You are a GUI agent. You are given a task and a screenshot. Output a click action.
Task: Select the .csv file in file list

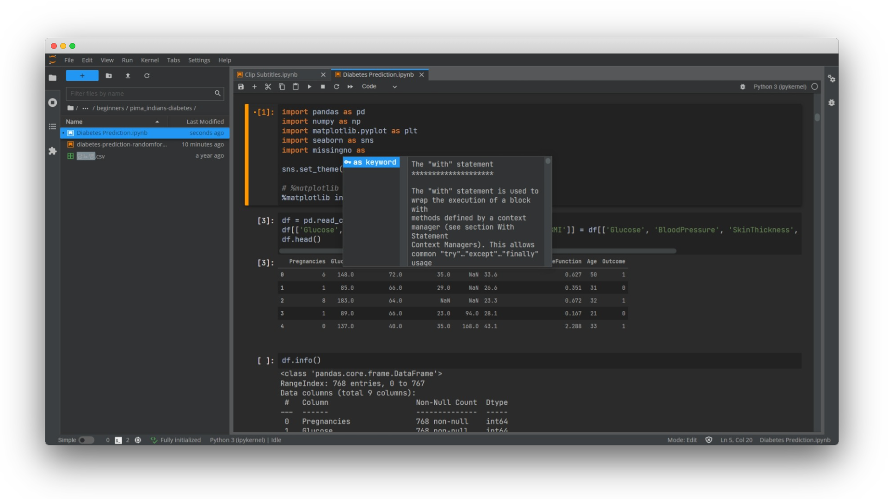(x=145, y=156)
